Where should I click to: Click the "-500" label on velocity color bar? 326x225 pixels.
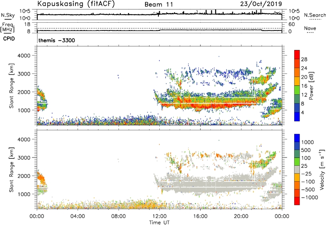point(308,189)
